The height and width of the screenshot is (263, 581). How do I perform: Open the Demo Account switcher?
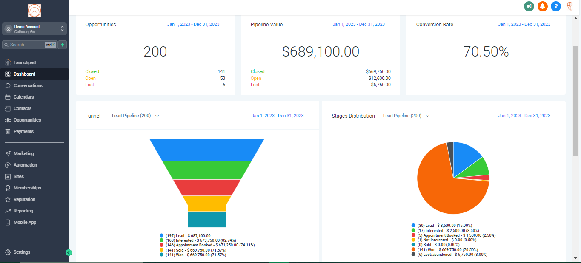[x=34, y=28]
